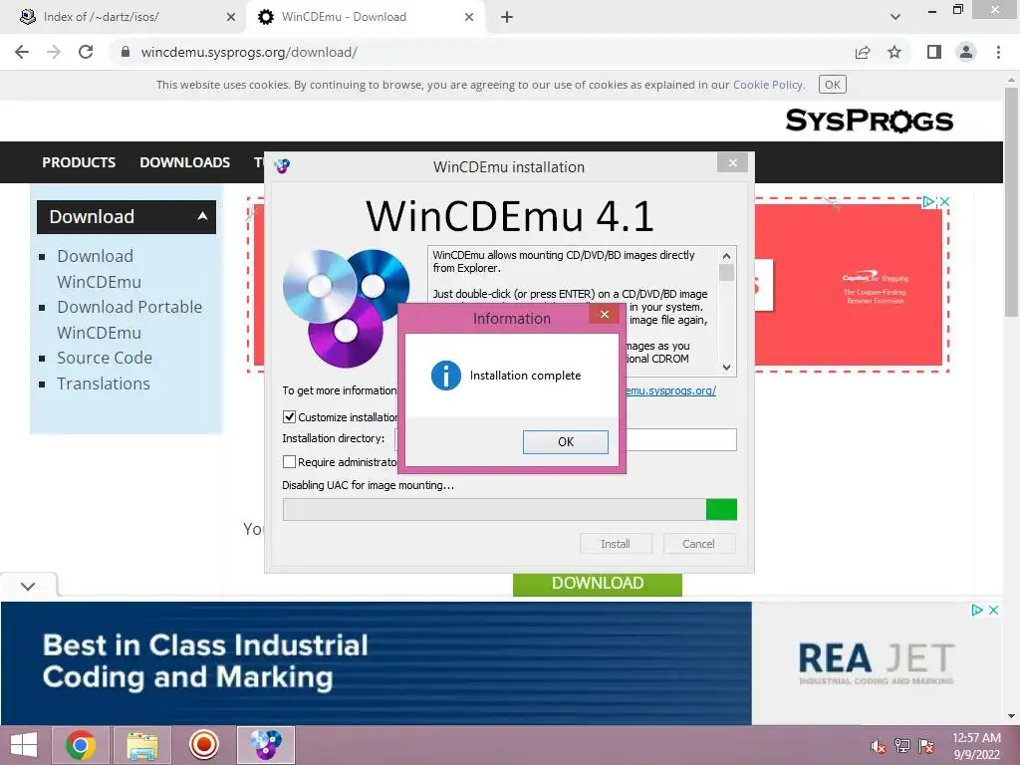This screenshot has width=1020, height=765.
Task: Close the Index of /~dartz/isos/ tab
Action: point(230,17)
